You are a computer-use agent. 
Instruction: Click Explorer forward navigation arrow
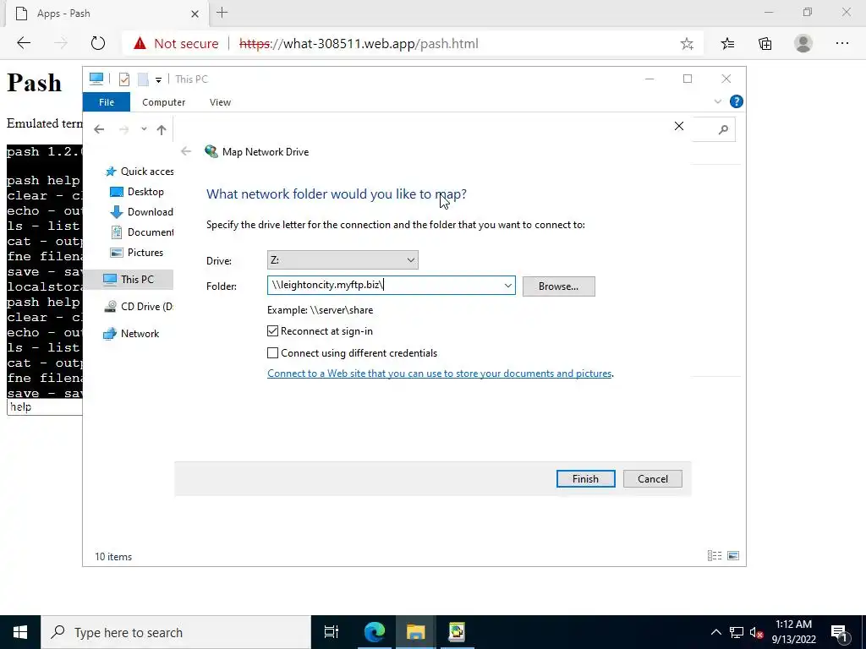[123, 129]
